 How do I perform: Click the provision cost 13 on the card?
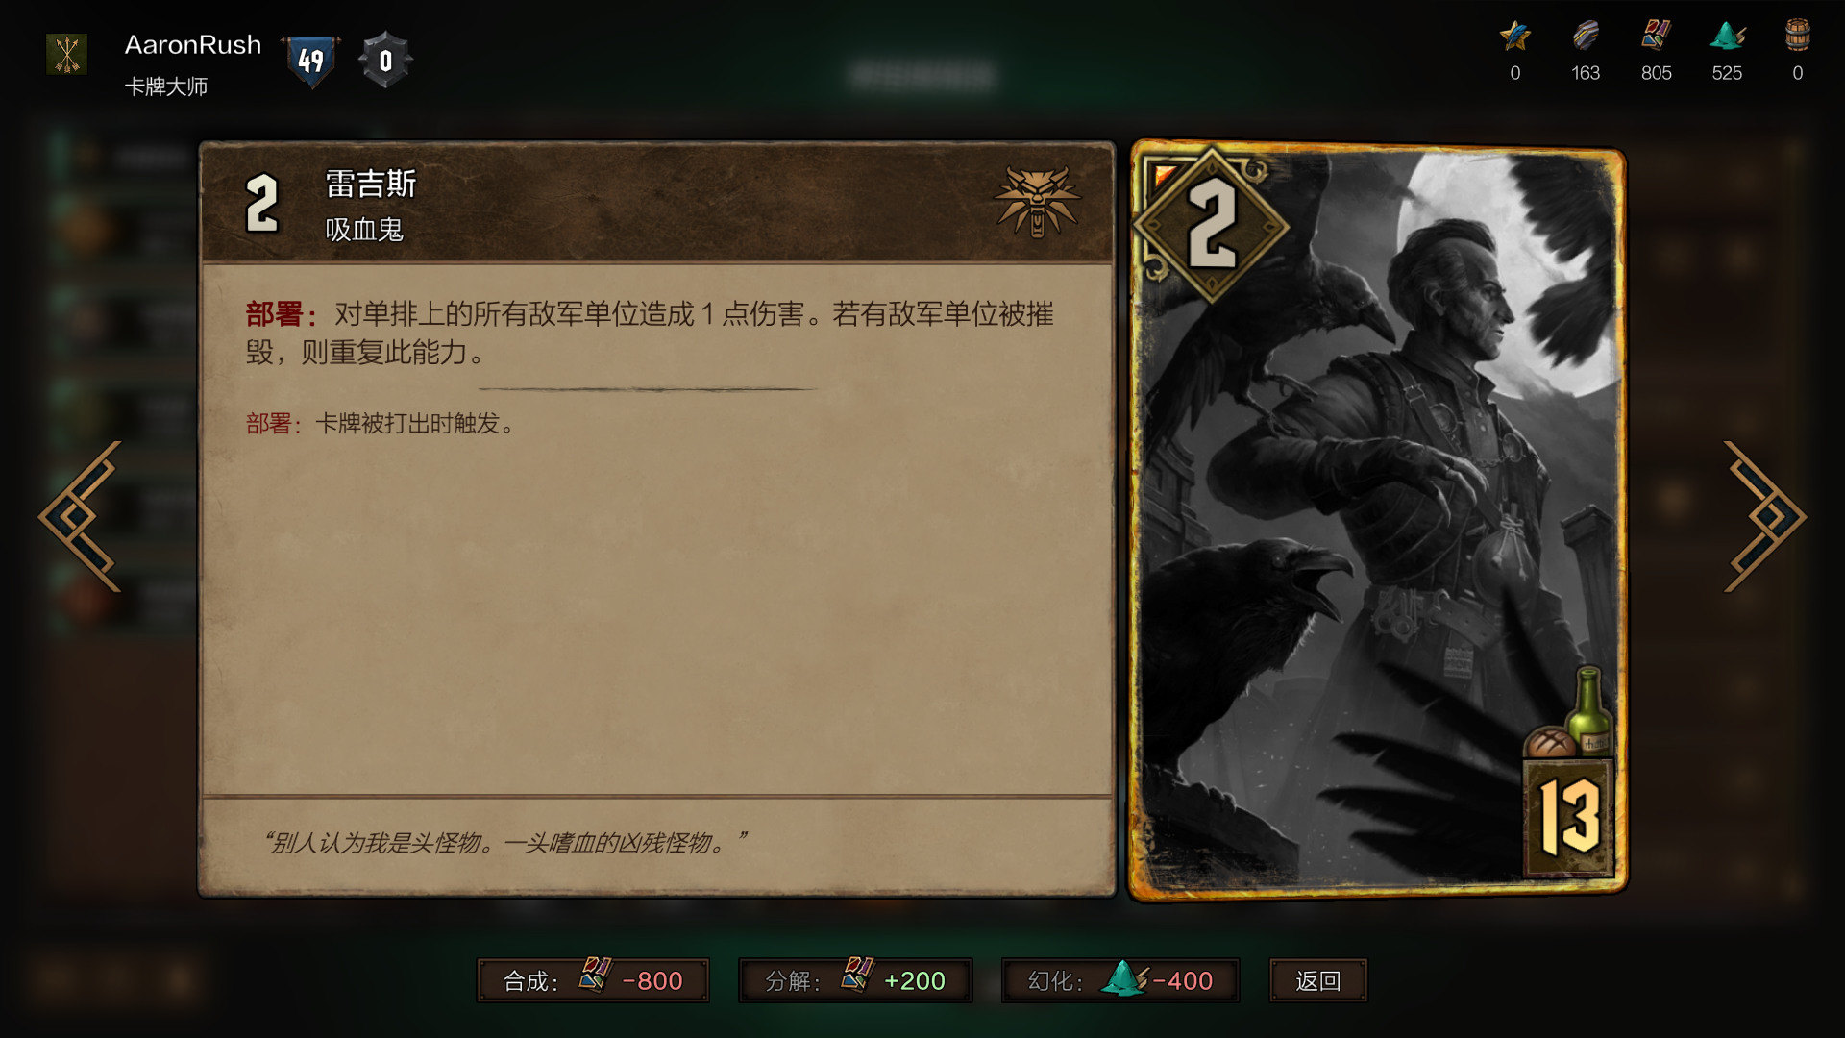point(1568,817)
